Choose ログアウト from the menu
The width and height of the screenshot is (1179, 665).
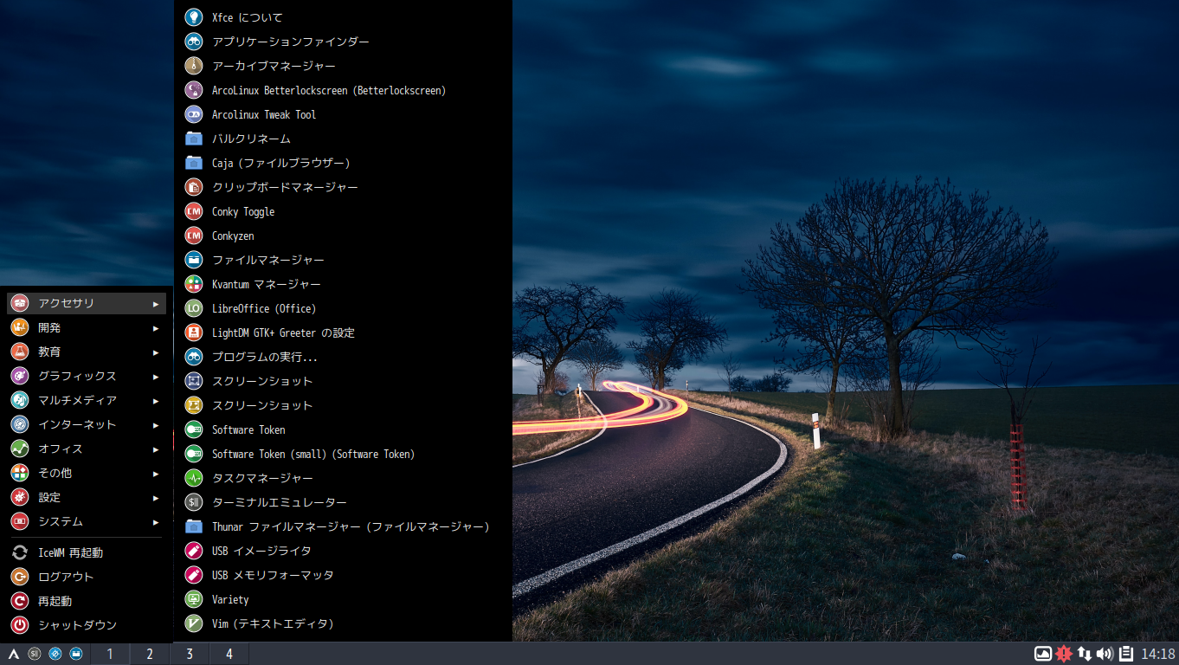coord(87,577)
